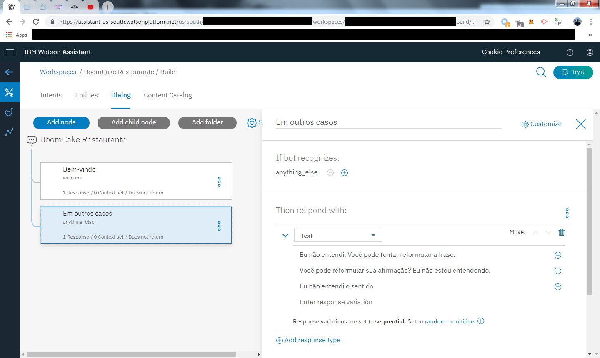
Task: Open response section three-dot options
Action: click(x=567, y=213)
